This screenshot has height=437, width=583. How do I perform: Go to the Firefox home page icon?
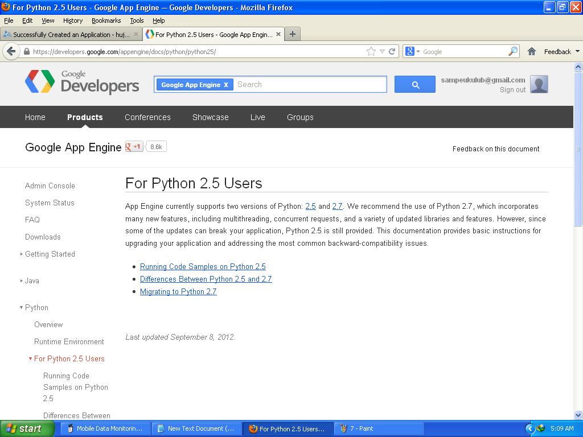[x=532, y=51]
